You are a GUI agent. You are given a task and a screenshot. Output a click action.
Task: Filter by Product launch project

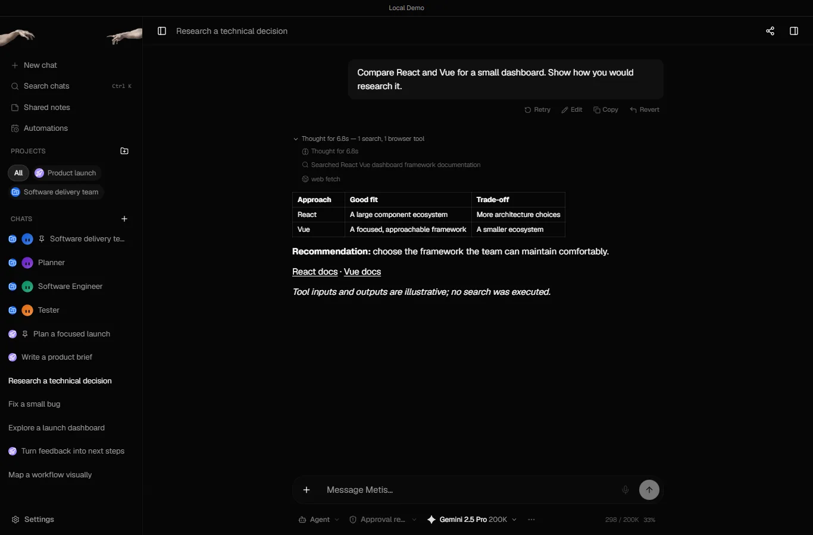[x=66, y=173]
